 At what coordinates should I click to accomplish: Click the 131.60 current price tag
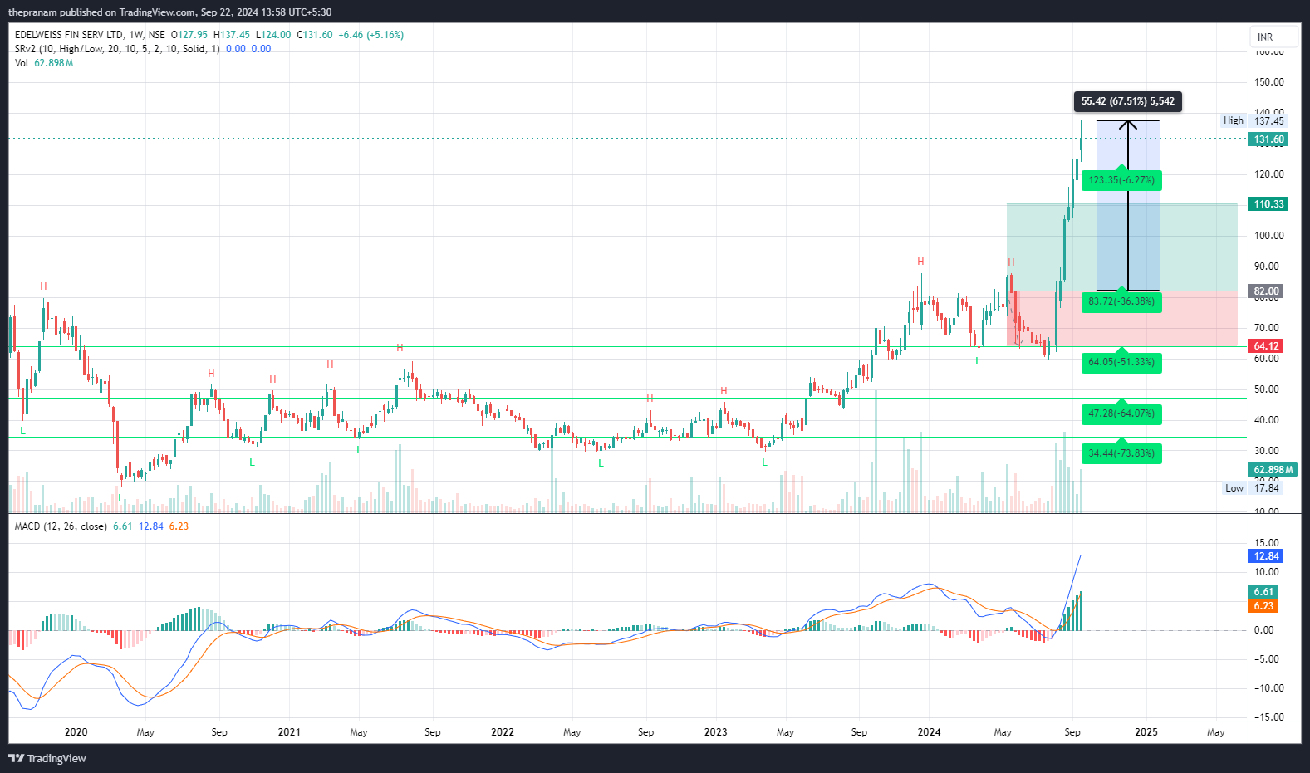tap(1268, 139)
